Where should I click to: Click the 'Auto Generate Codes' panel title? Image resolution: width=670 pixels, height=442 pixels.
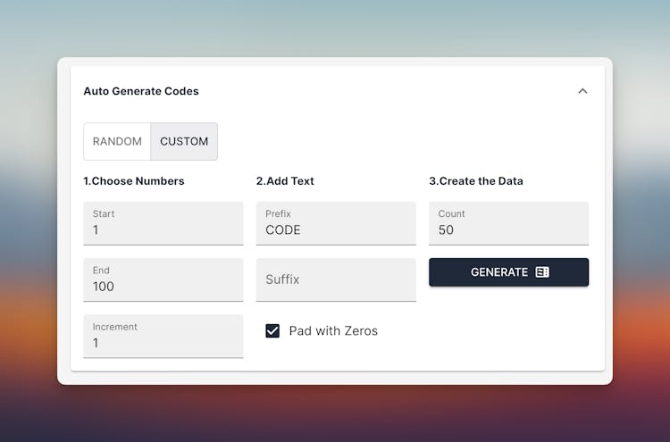[x=141, y=91]
